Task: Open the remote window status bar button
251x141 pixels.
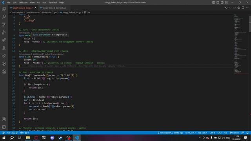Action: pyautogui.click(x=3, y=133)
